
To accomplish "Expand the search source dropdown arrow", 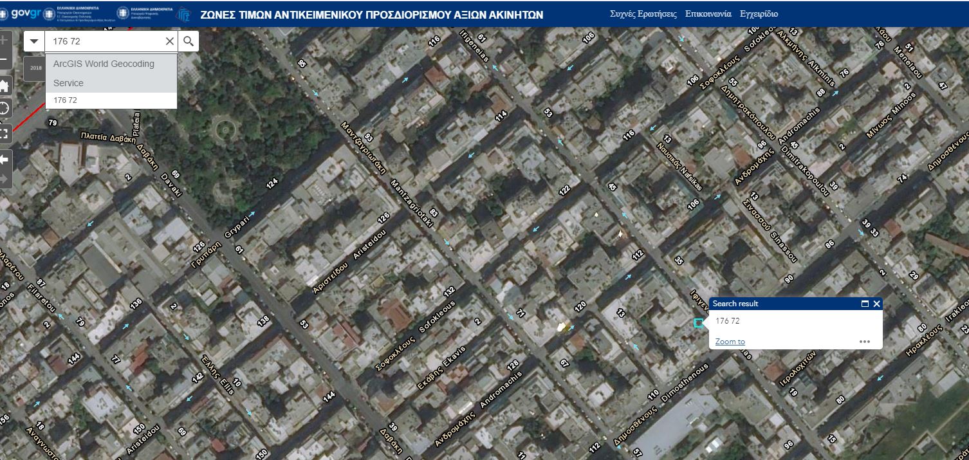I will (34, 41).
